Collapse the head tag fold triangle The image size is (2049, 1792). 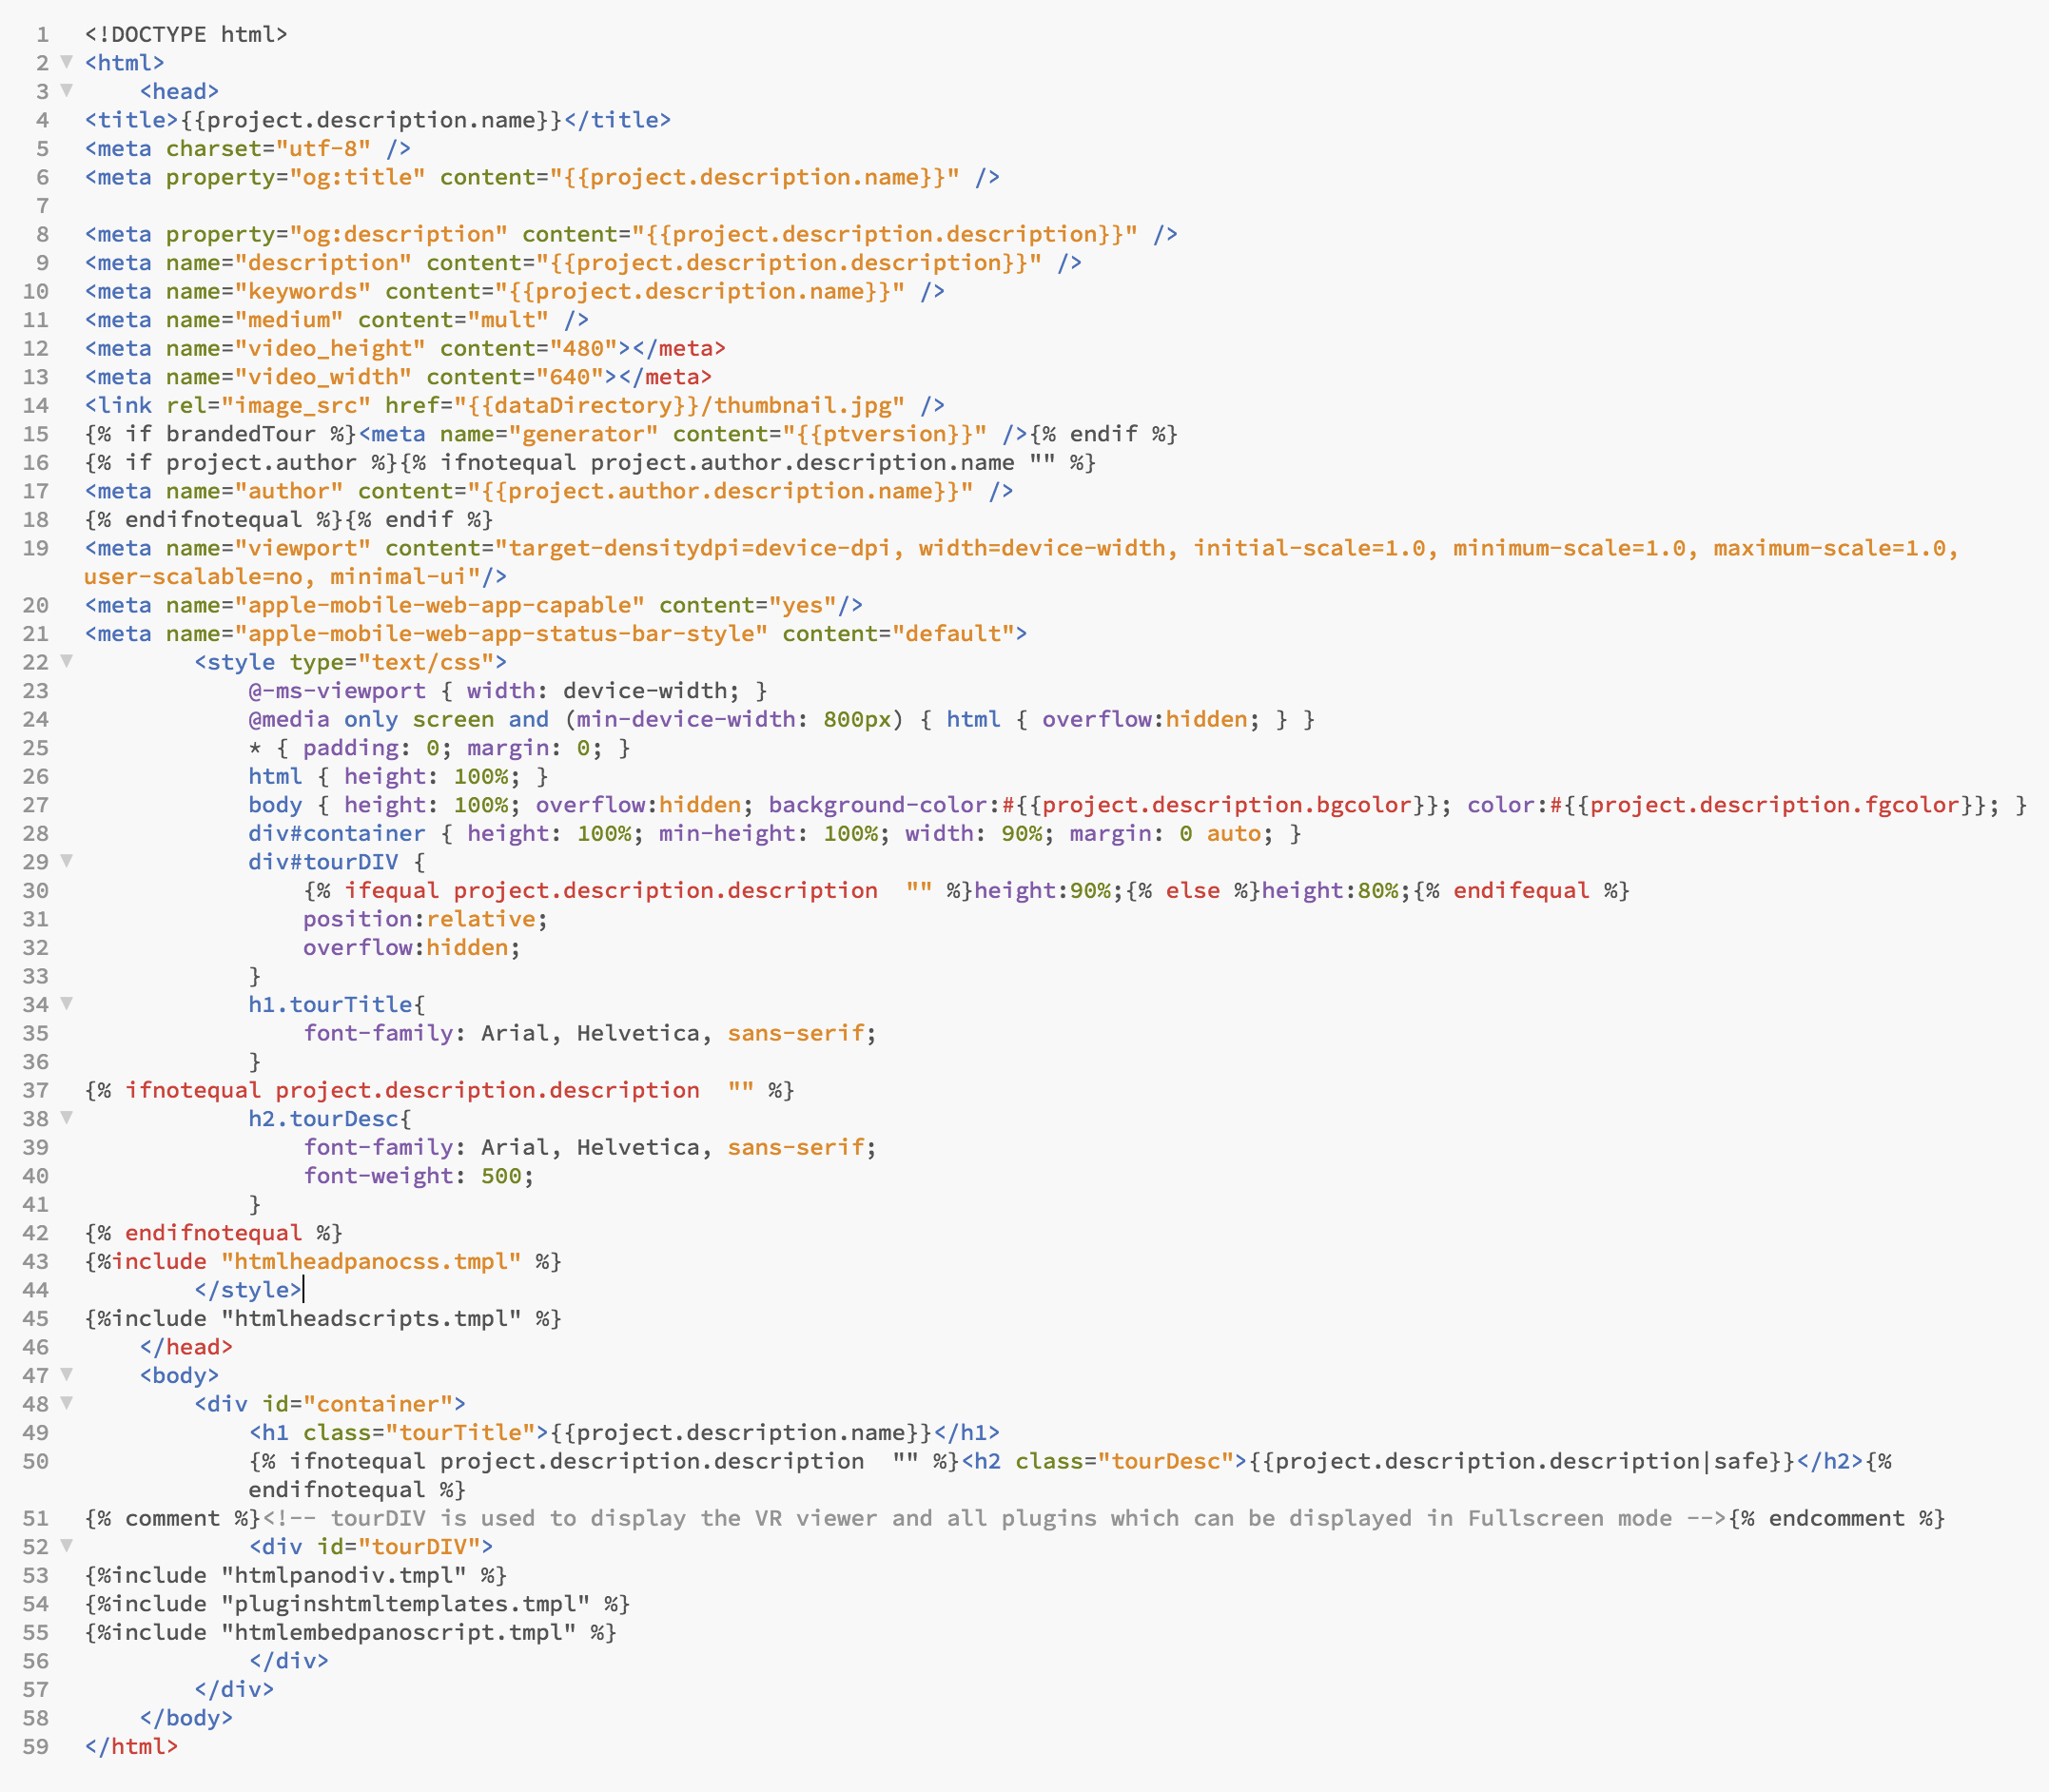tap(66, 90)
